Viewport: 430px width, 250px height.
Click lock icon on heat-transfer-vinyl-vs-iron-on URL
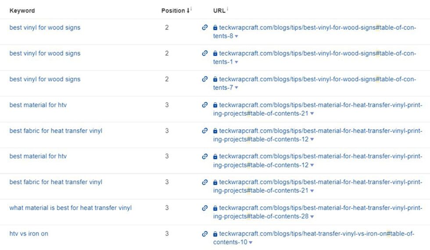pos(215,234)
